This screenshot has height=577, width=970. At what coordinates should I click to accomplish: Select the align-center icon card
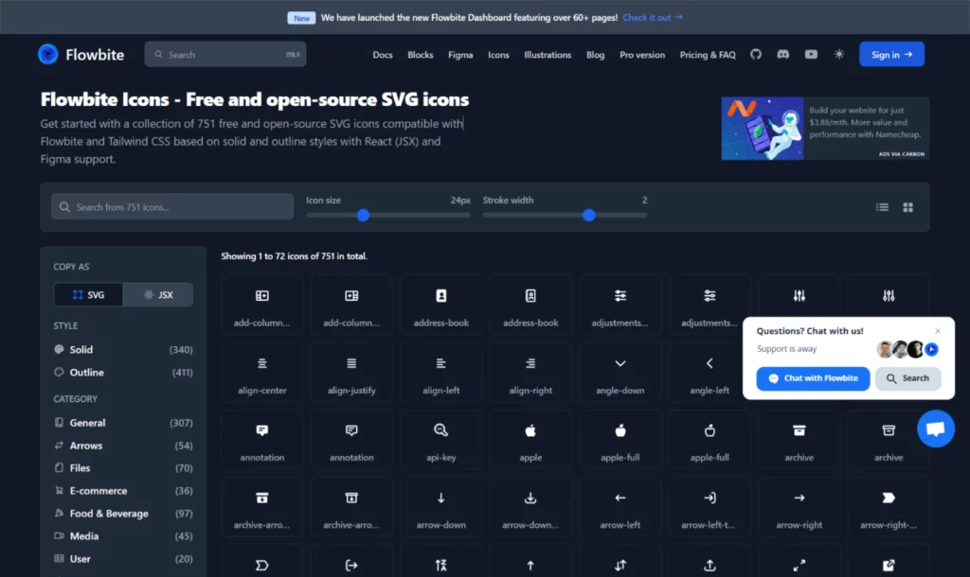262,373
